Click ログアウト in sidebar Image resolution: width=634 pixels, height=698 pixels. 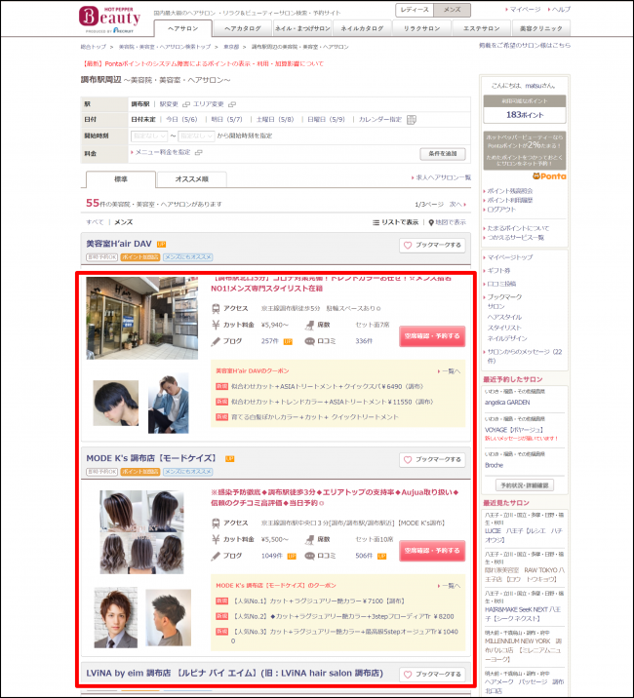pyautogui.click(x=499, y=210)
